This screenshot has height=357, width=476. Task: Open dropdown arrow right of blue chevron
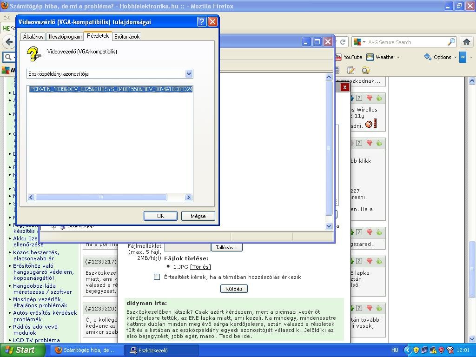click(471, 57)
